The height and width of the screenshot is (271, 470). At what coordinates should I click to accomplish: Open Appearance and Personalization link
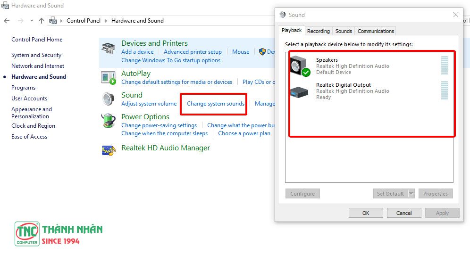(32, 113)
